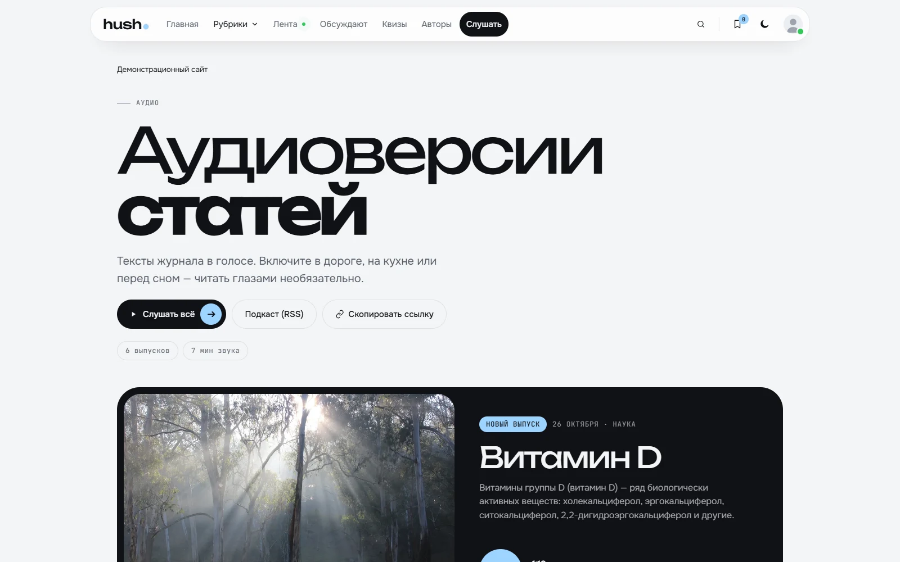Toggle dark mode moon icon
The image size is (900, 562).
(764, 24)
